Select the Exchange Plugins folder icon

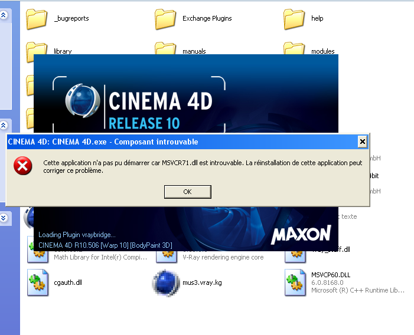coord(165,19)
